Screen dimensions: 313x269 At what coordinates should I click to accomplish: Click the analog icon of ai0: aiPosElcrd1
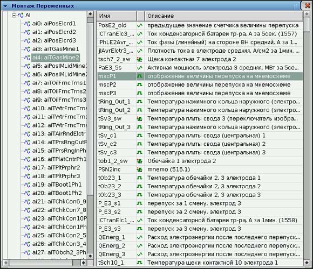point(27,24)
